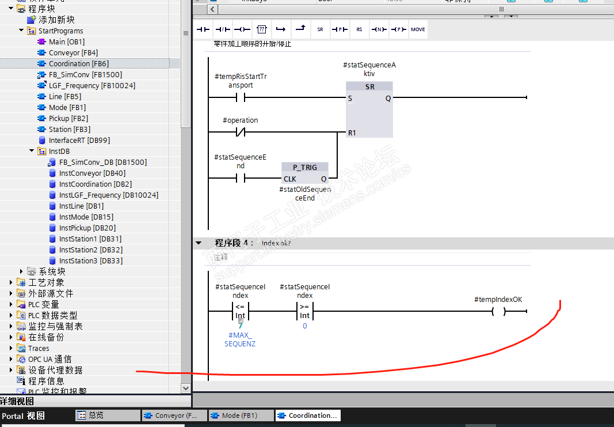Screen dimensions: 614x427
Task: Expand the PLC 变量 folder
Action: 11,304
